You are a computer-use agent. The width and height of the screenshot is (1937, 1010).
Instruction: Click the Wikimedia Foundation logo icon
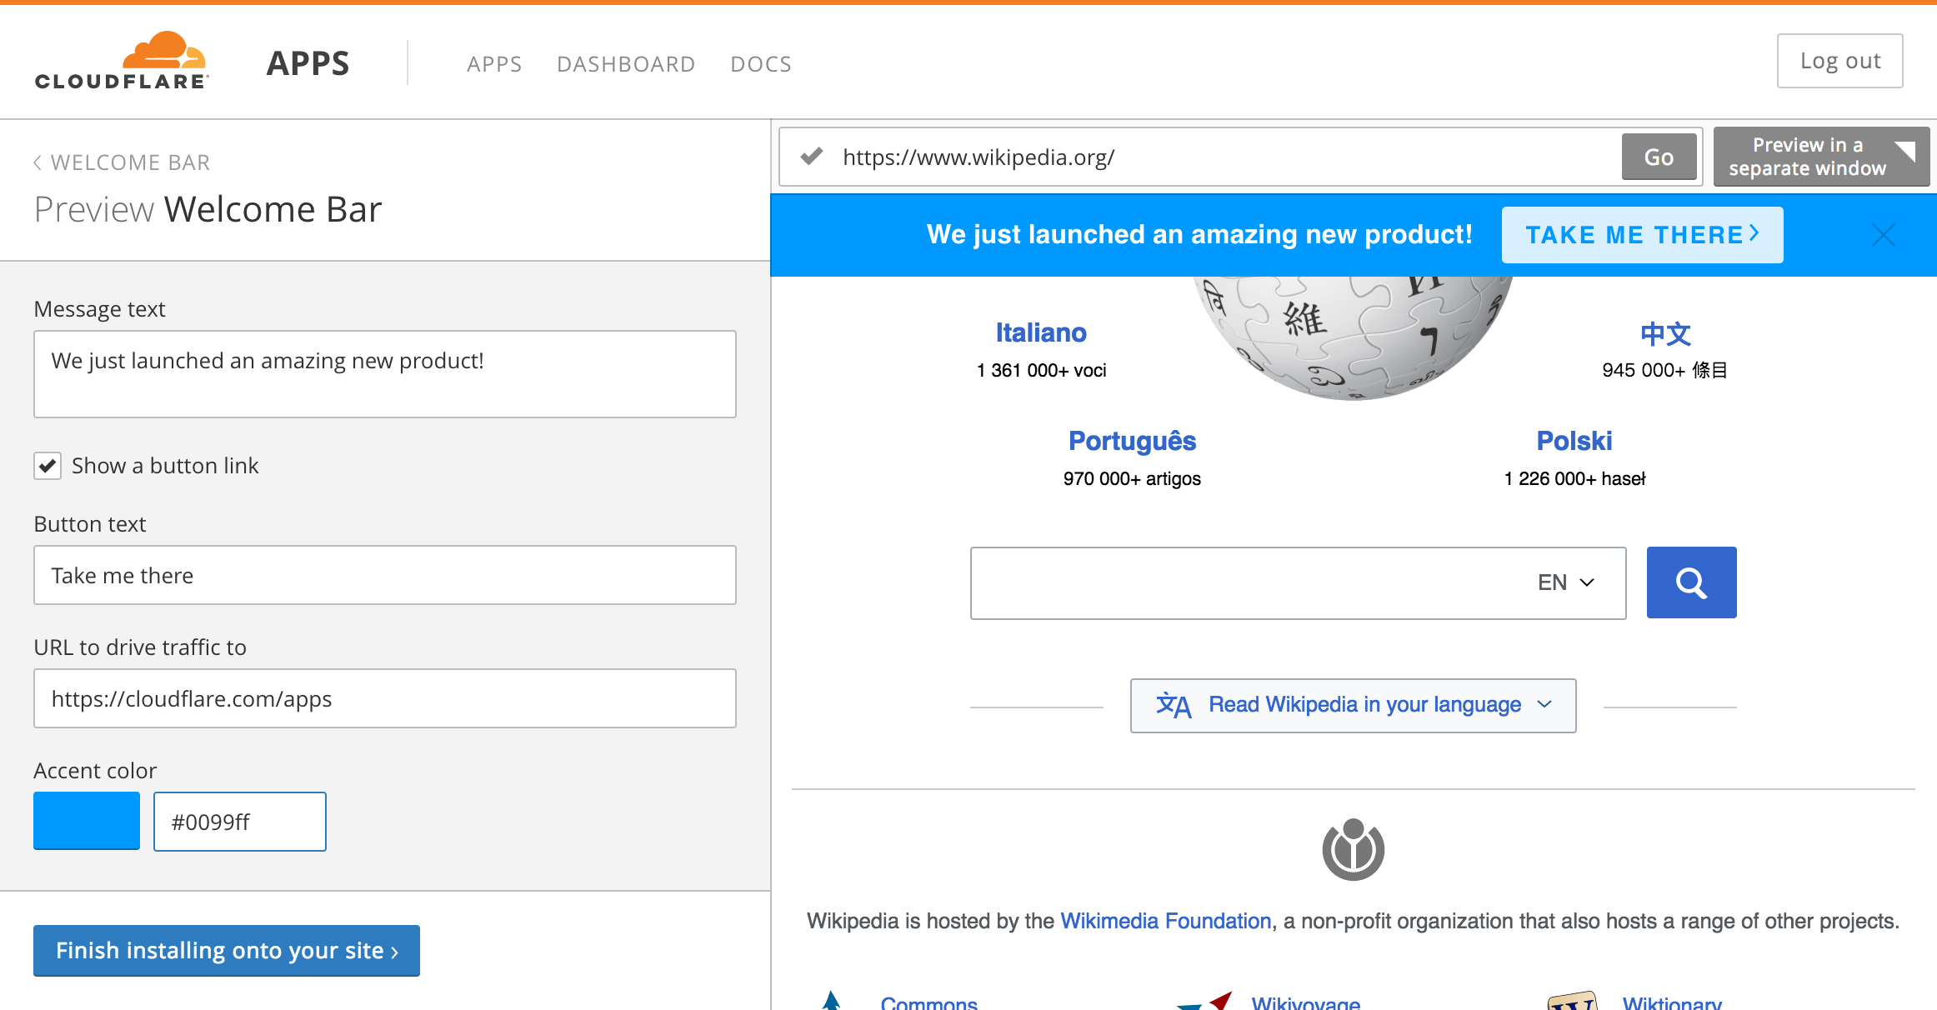click(x=1353, y=850)
